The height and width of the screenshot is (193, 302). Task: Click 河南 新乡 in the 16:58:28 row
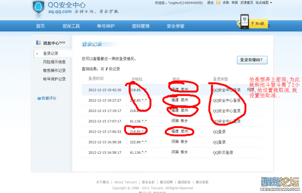pos(179,142)
